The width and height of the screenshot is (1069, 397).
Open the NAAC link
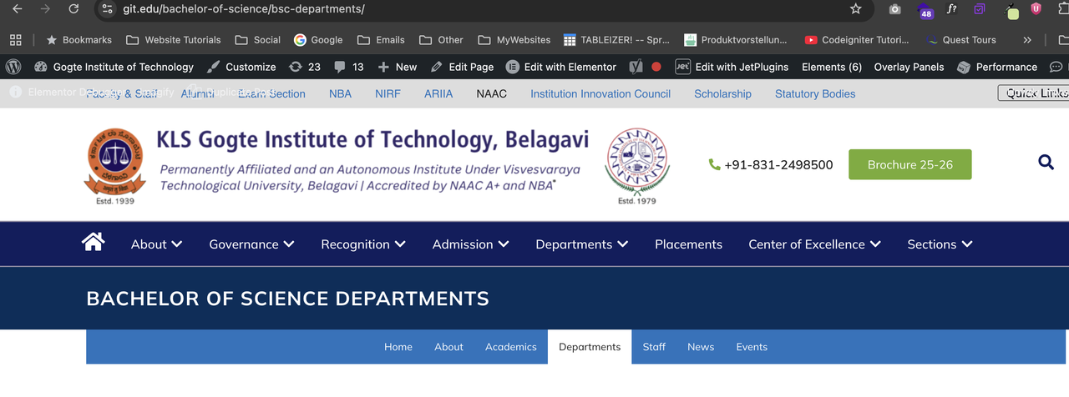492,93
